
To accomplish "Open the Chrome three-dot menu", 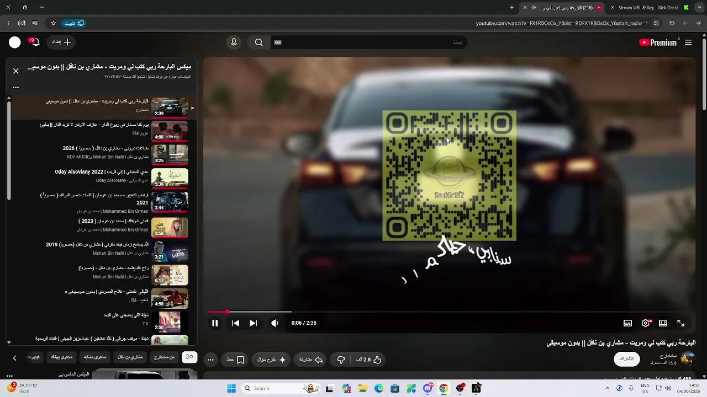I will tap(8, 23).
